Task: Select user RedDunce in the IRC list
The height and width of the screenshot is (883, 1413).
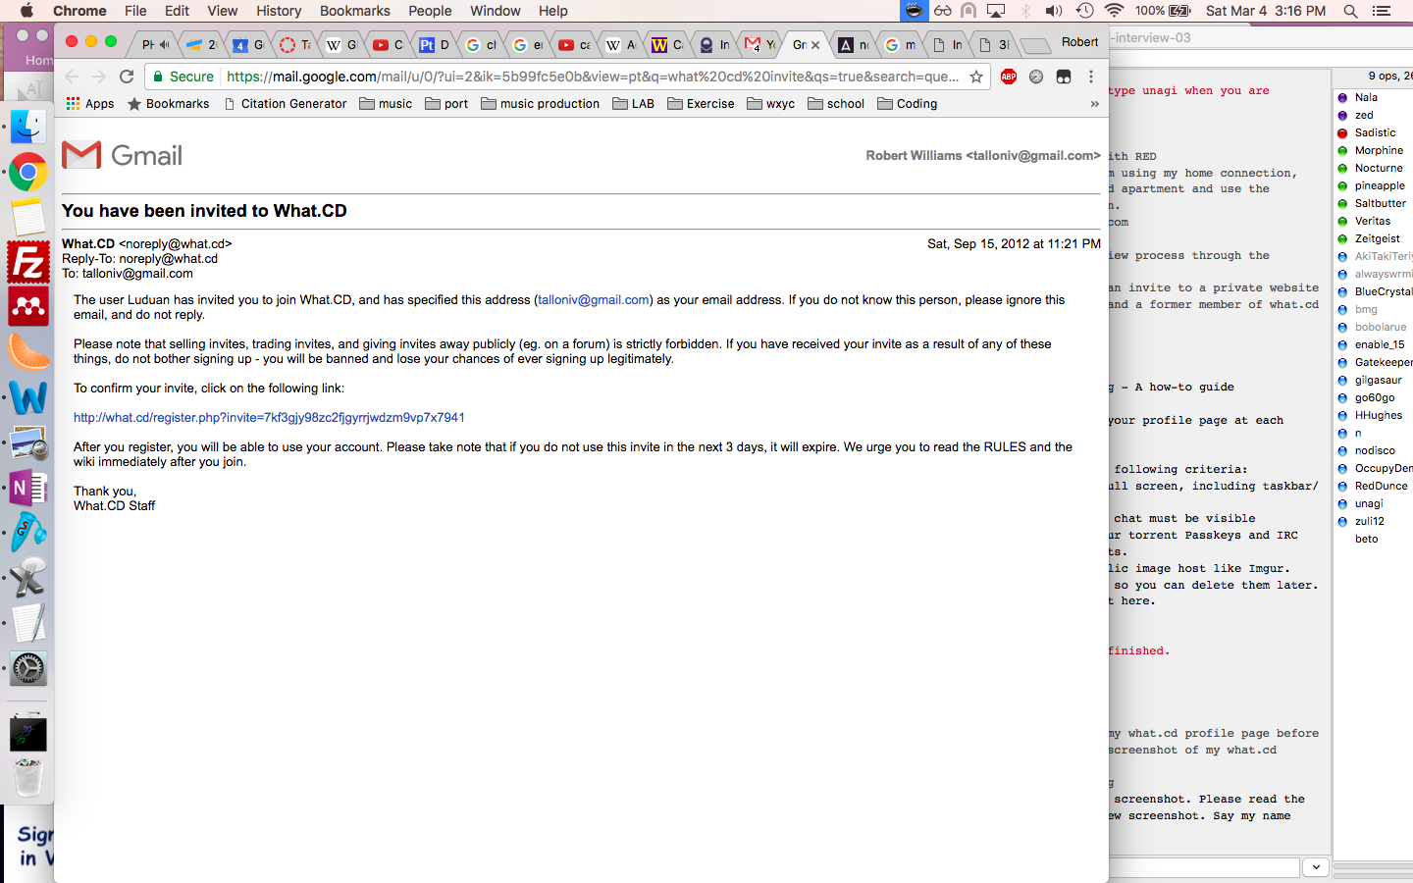Action: pyautogui.click(x=1381, y=487)
